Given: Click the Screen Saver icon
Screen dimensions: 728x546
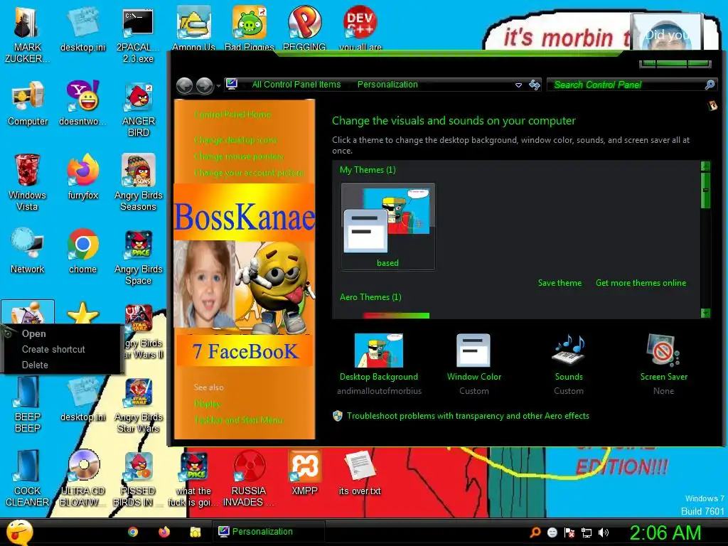Looking at the screenshot, I should pos(663,351).
